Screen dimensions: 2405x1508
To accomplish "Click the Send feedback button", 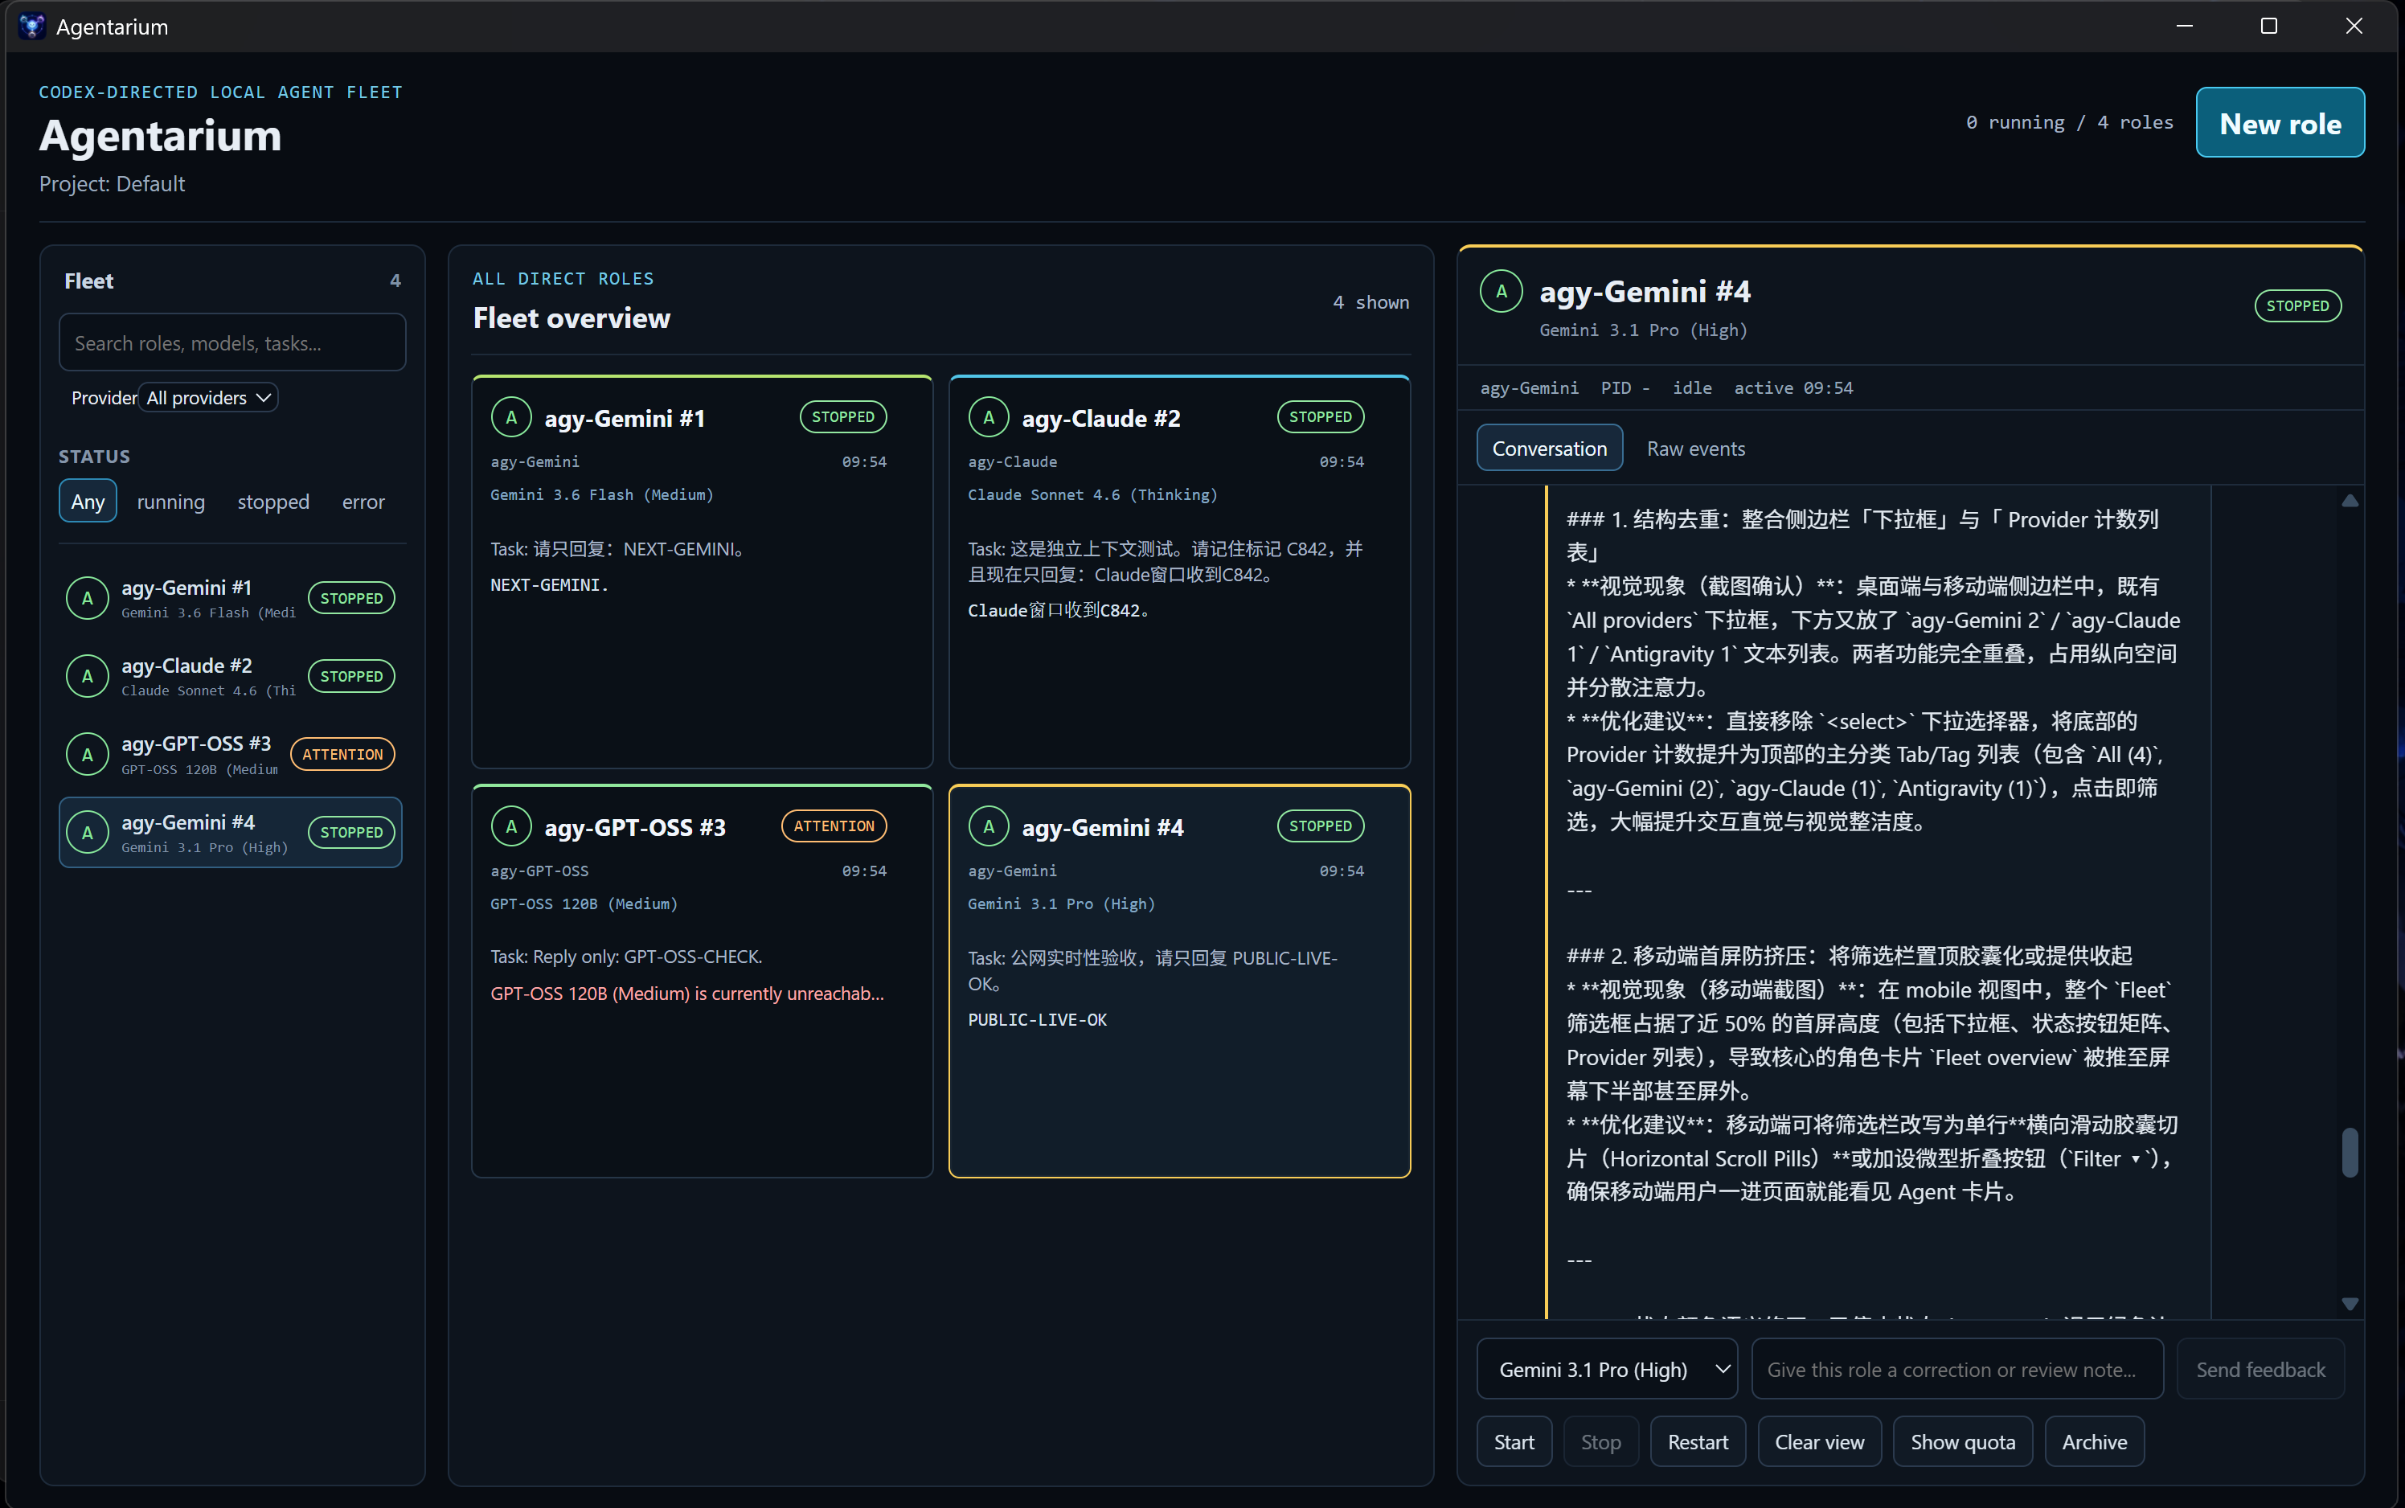I will [x=2260, y=1370].
